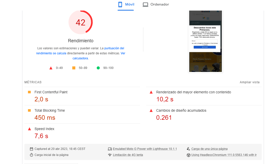Click the red triangle beside Speed Index
Viewport: 266px width, 164px height.
pyautogui.click(x=29, y=129)
